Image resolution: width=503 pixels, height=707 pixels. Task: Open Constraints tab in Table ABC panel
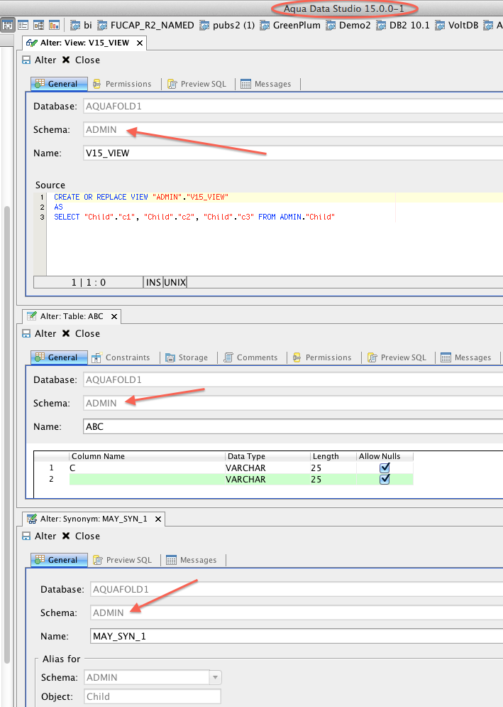point(121,357)
